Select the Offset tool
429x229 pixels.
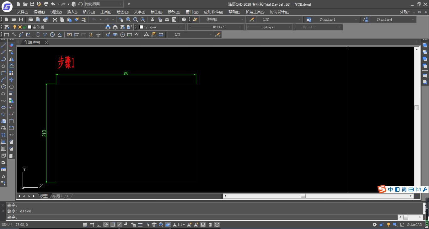click(11, 66)
